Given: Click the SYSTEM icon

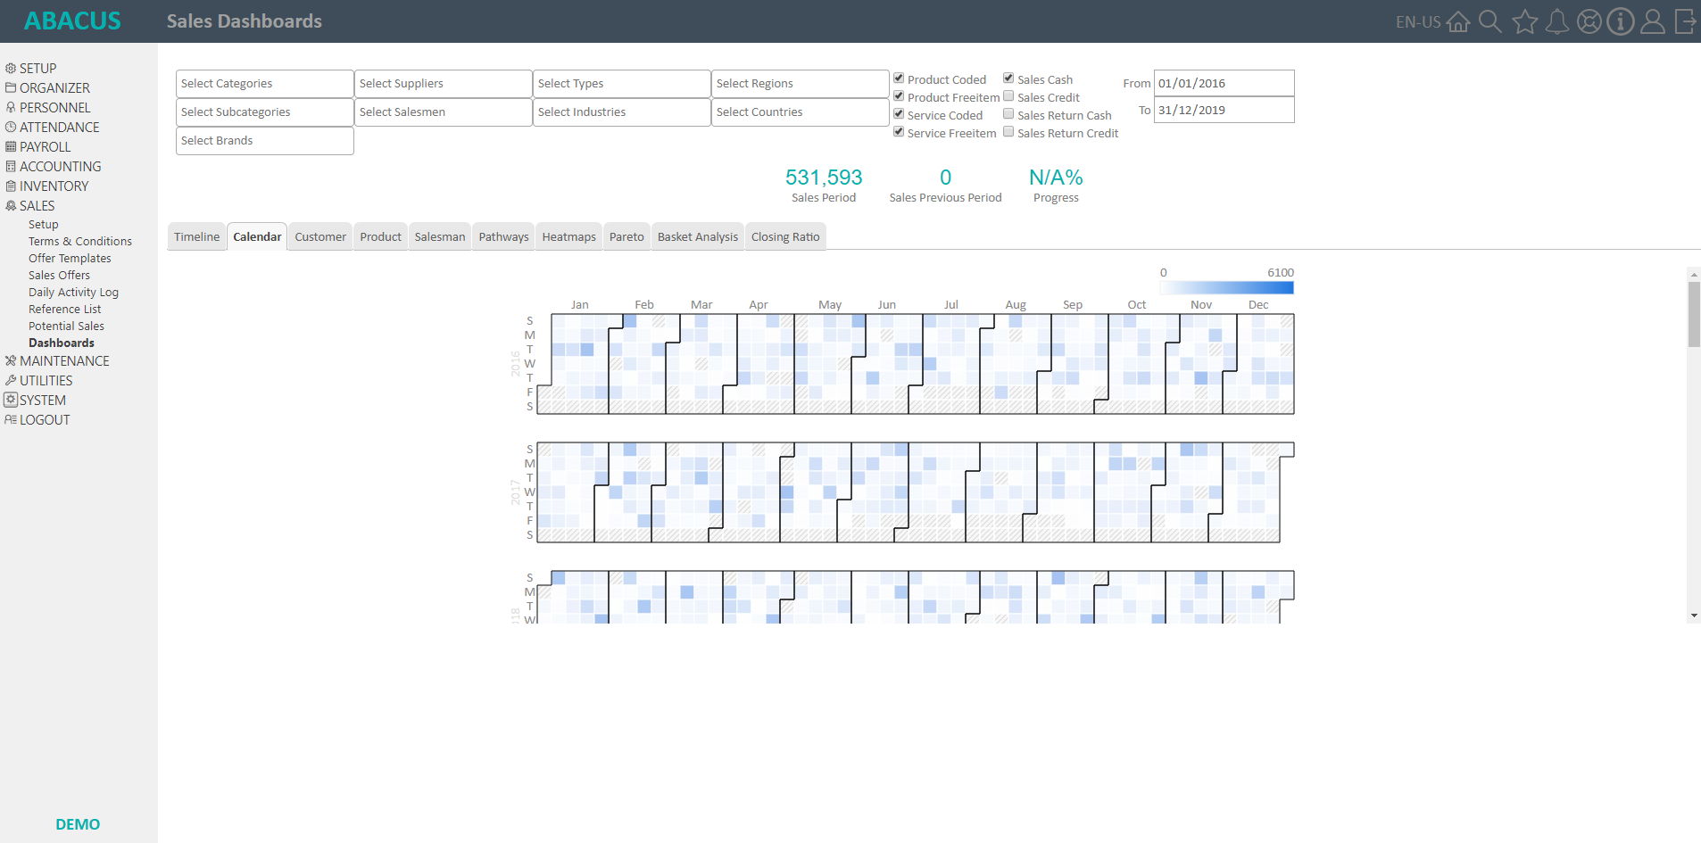Looking at the screenshot, I should click(11, 400).
